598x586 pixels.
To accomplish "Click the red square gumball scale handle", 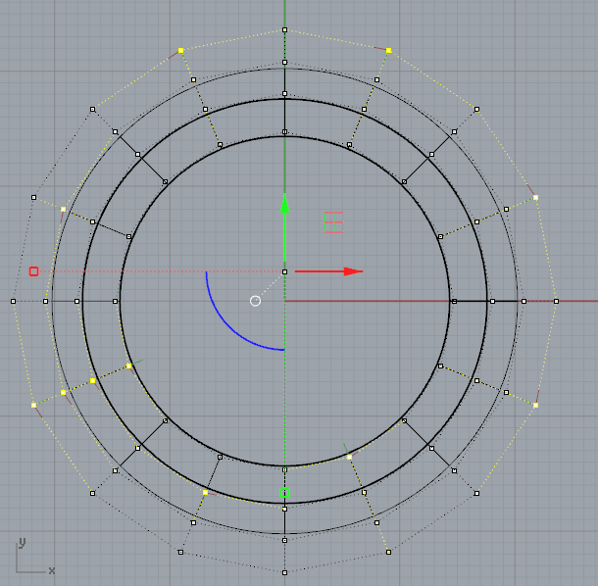I will coord(33,271).
